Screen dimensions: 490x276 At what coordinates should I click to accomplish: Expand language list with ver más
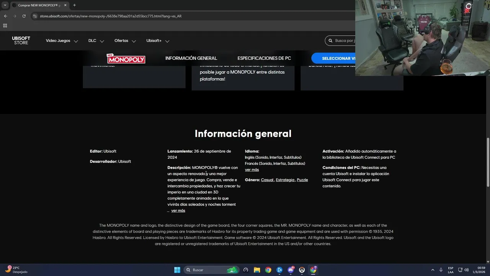coord(252,170)
